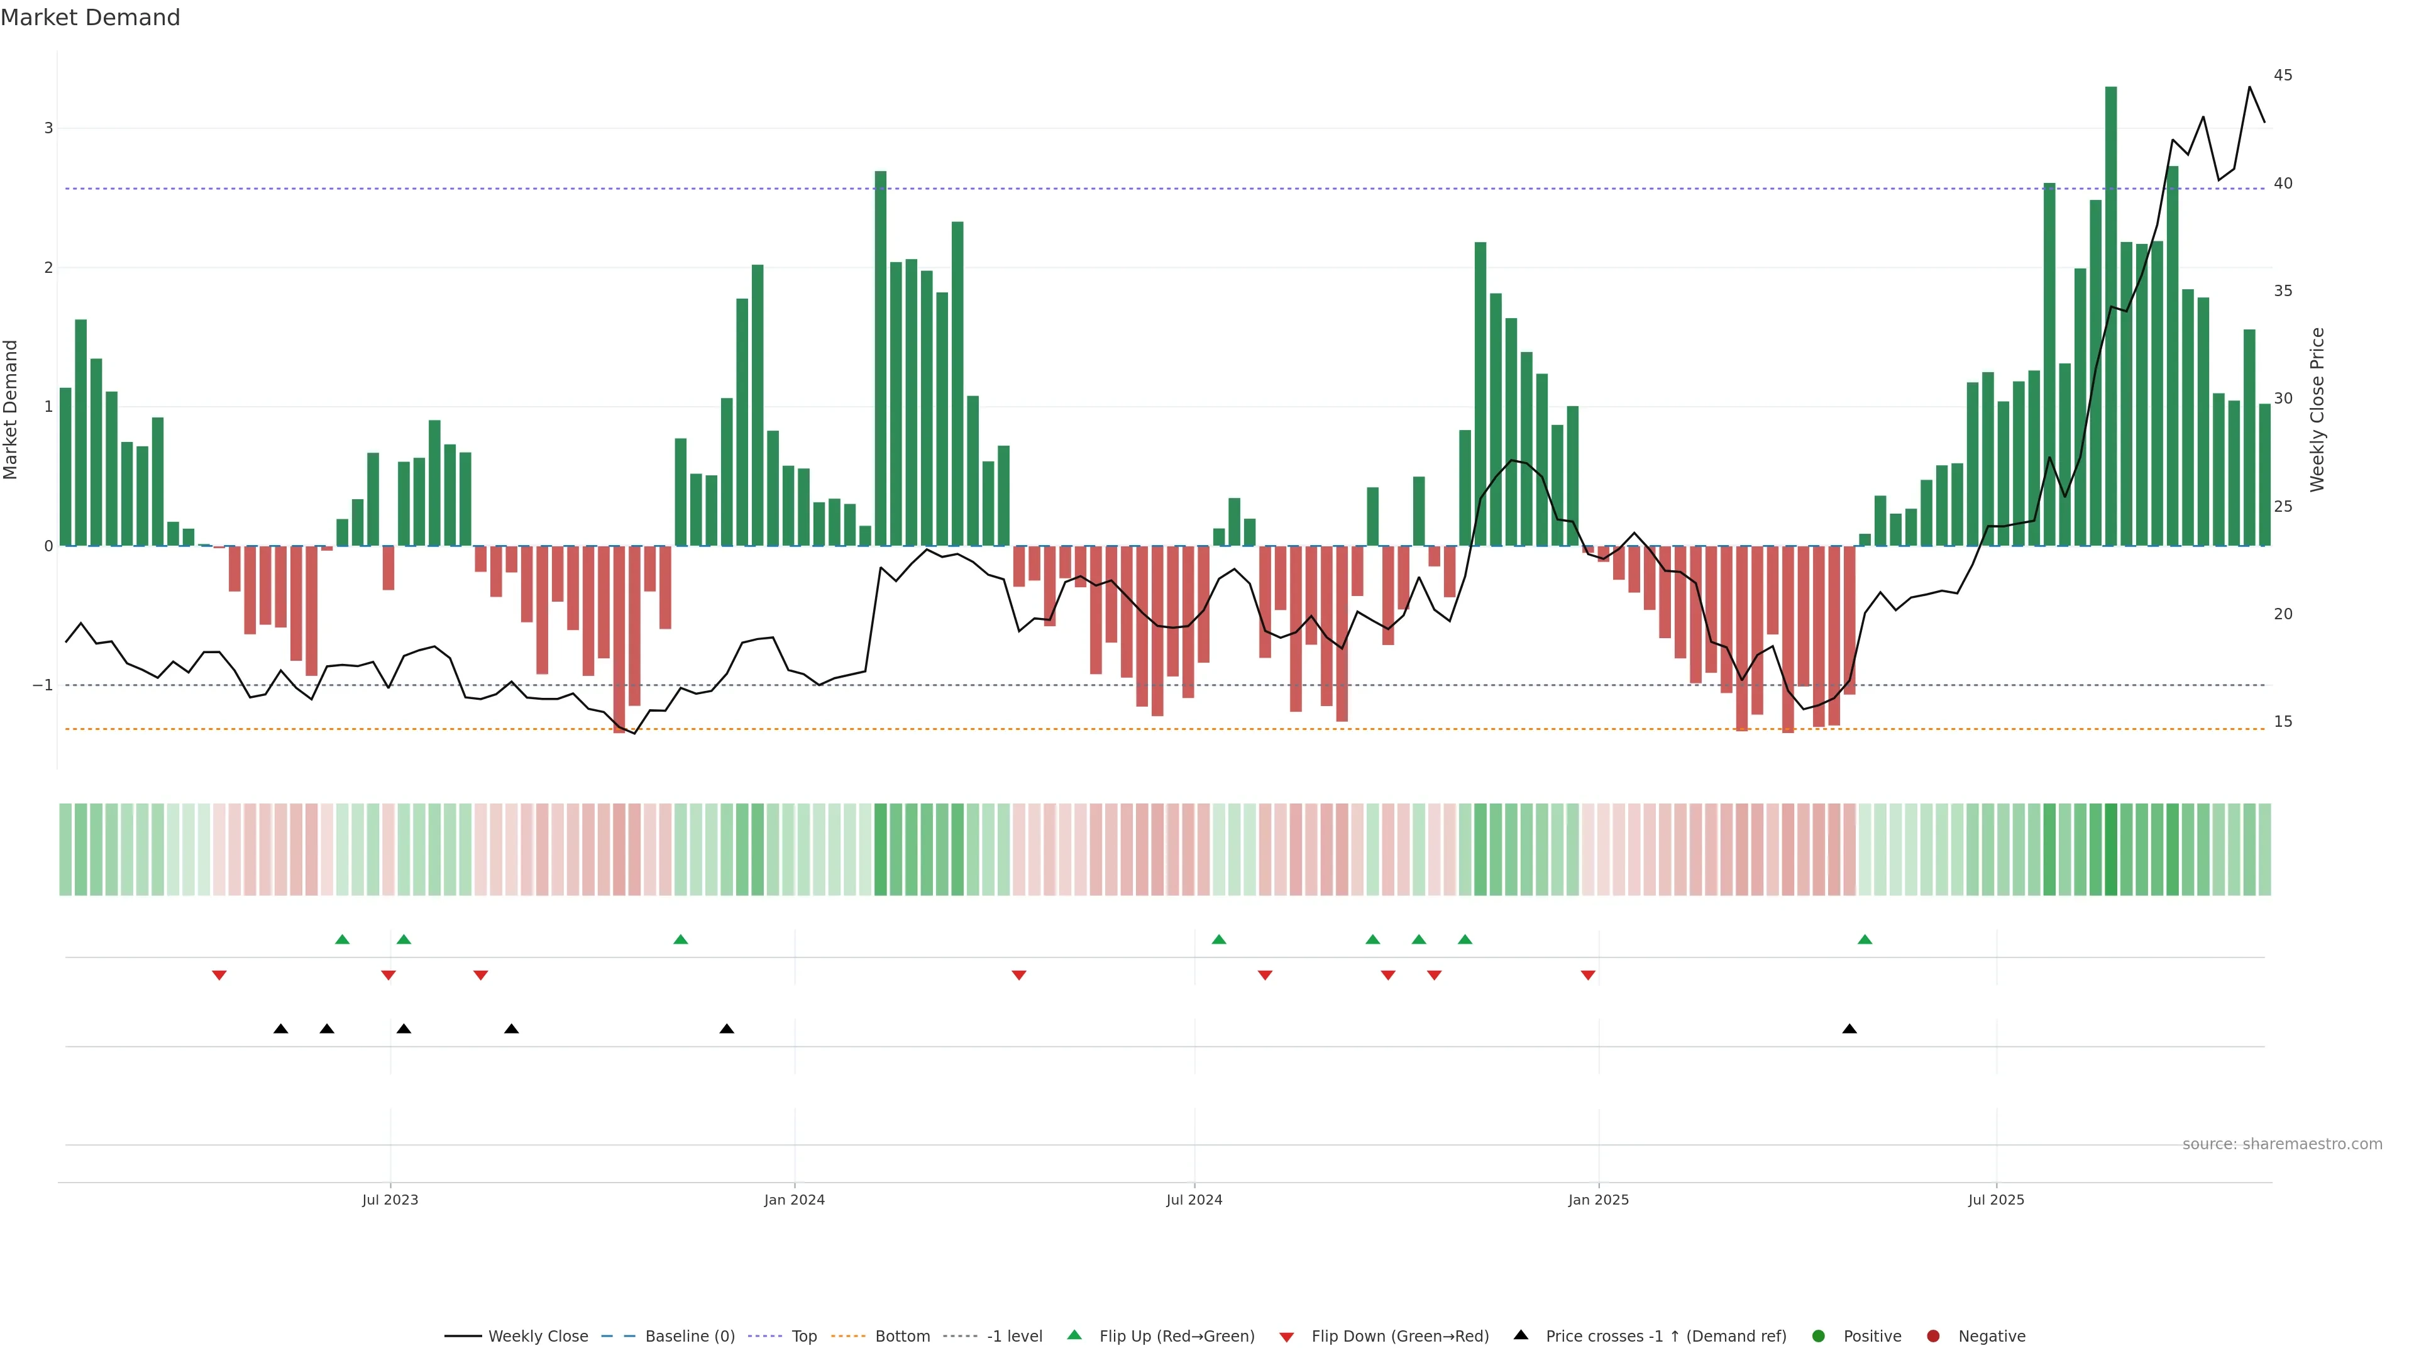The width and height of the screenshot is (2414, 1358).
Task: Click the green Positive legend dot
Action: point(1818,1335)
